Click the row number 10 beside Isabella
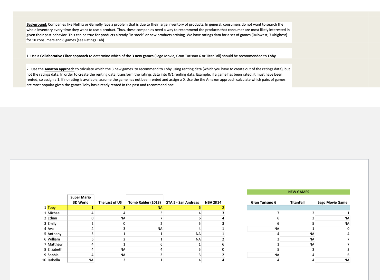380x280 pixels. click(44, 260)
